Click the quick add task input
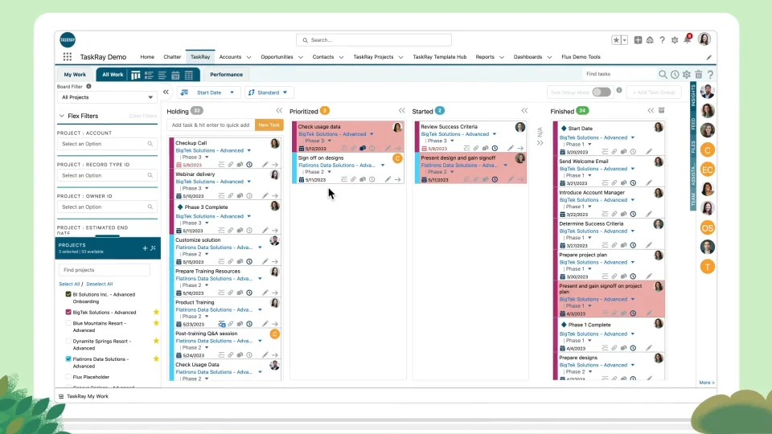The width and height of the screenshot is (772, 434). 211,125
